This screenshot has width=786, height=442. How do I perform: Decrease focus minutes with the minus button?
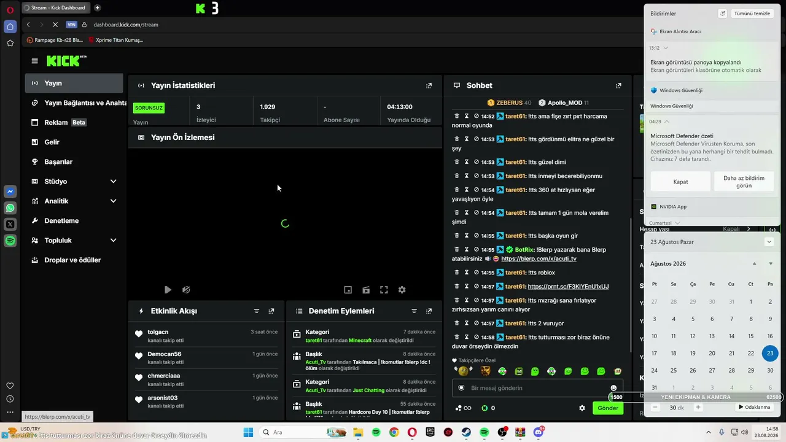point(655,407)
